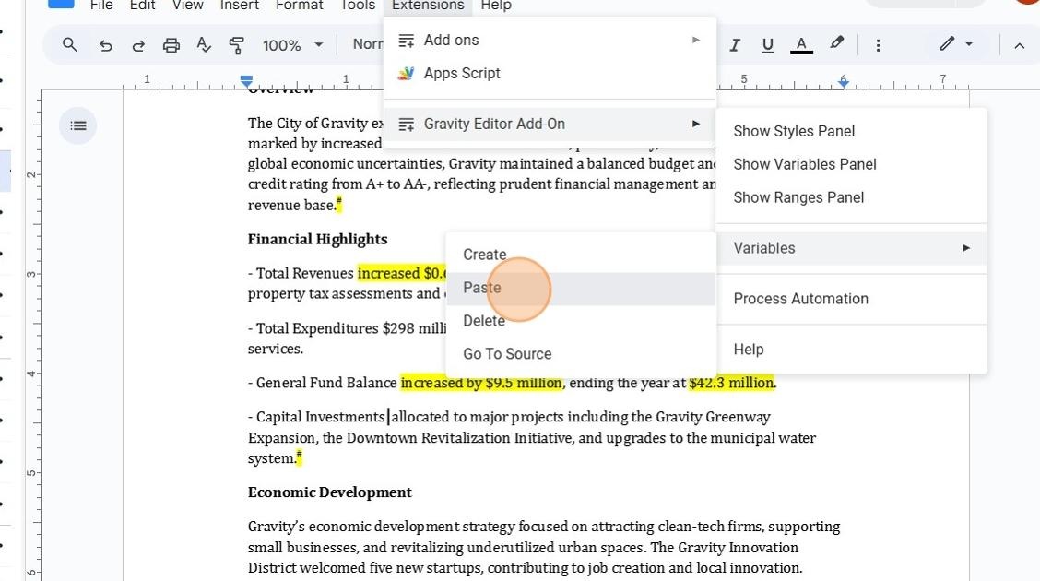Click the Apps Script colorful icon
The width and height of the screenshot is (1040, 581).
pos(406,73)
